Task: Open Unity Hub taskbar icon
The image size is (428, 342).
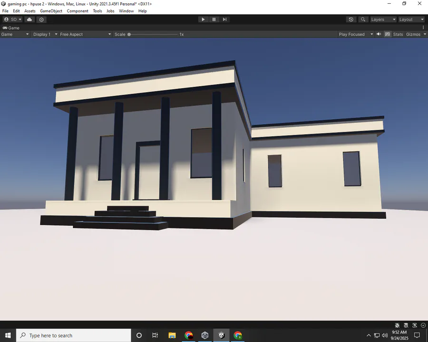Action: [205, 335]
